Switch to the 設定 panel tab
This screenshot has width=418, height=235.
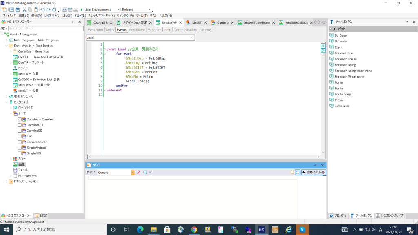[41, 215]
